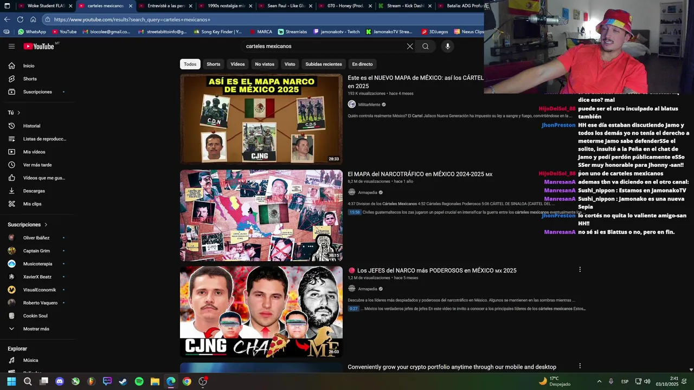Open taskbar volume control
The height and width of the screenshot is (390, 694).
click(647, 381)
